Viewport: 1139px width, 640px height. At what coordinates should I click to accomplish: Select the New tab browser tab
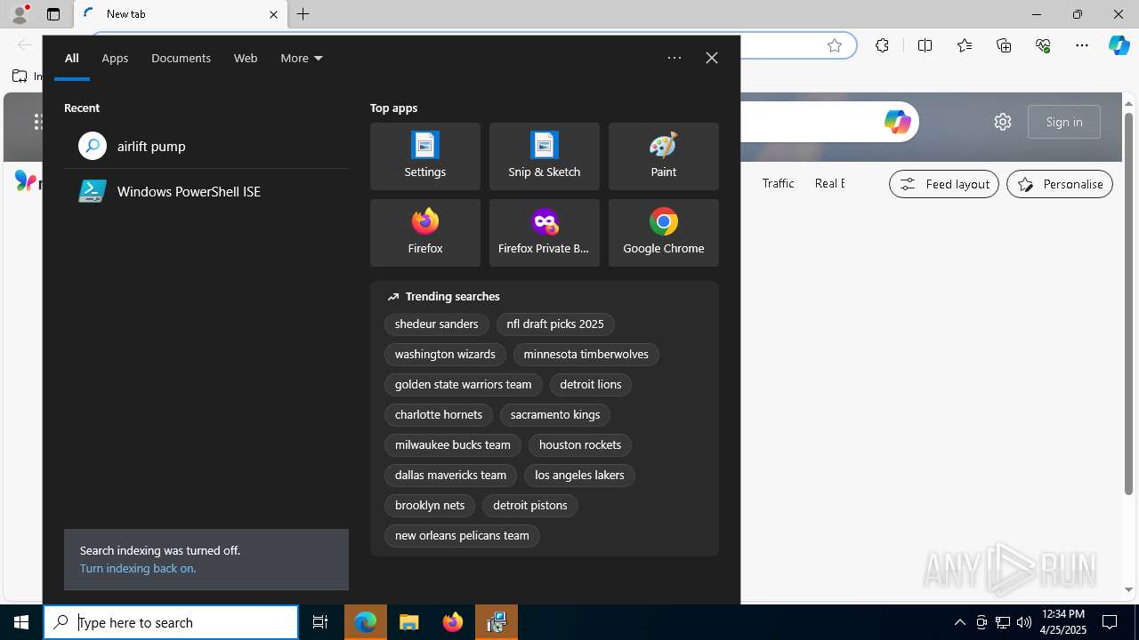pos(181,14)
